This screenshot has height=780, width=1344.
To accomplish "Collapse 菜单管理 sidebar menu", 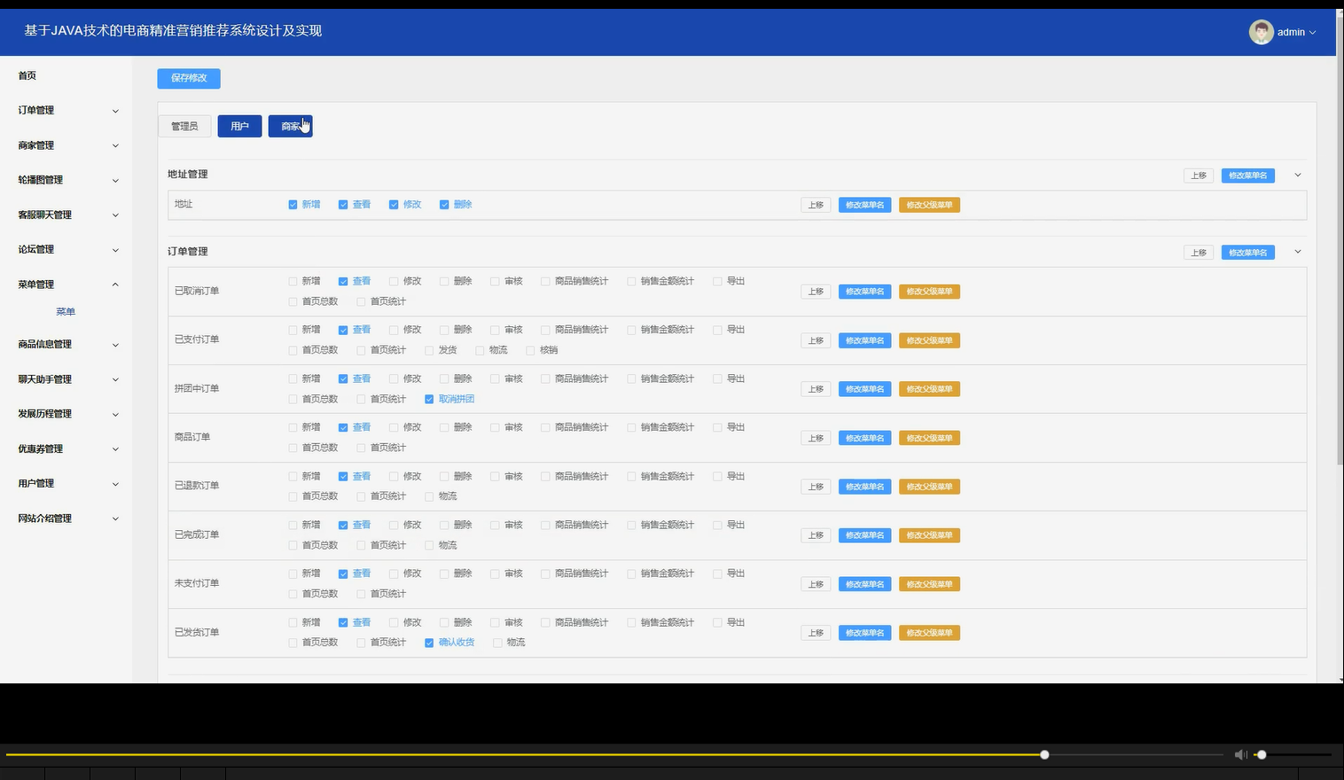I will click(x=66, y=285).
